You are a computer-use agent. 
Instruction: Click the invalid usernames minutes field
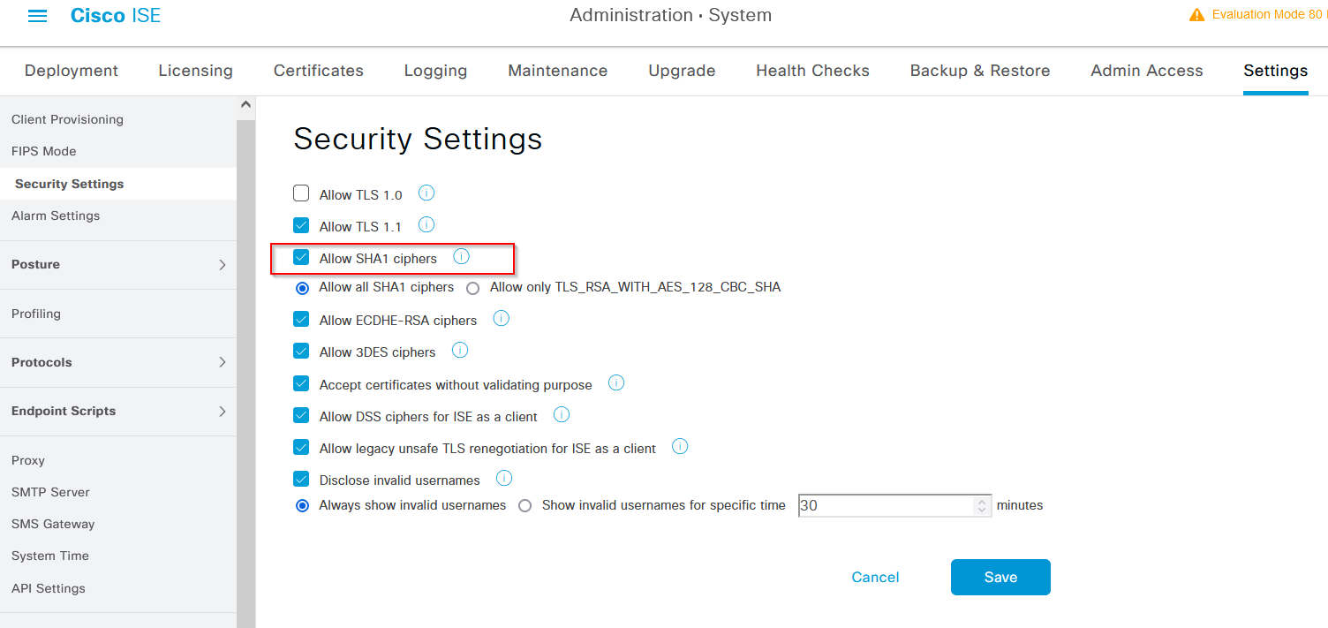coord(894,506)
